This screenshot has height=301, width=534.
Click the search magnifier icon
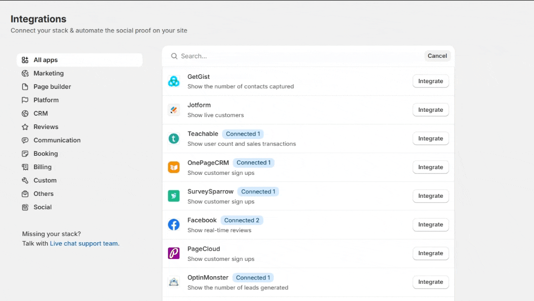click(x=174, y=56)
